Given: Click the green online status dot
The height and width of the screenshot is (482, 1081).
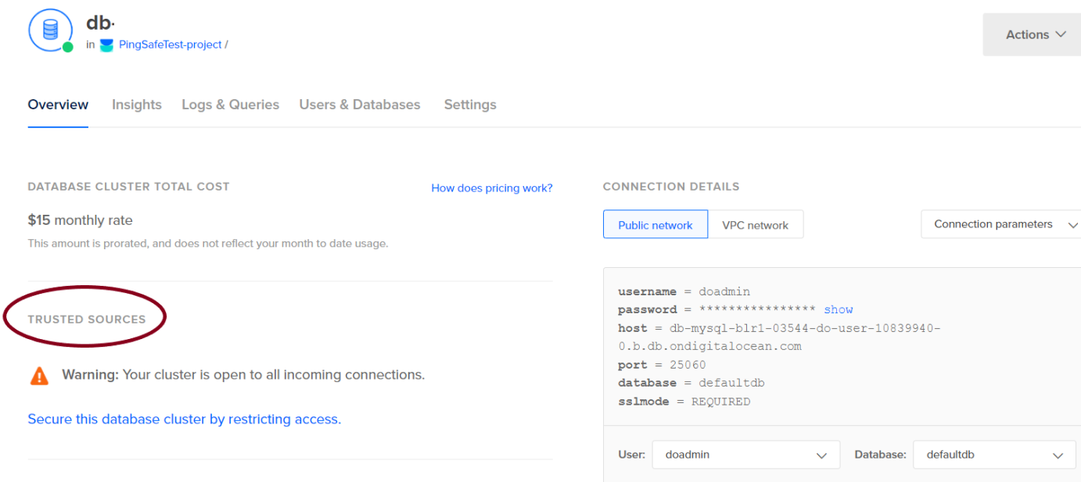Looking at the screenshot, I should click(x=68, y=47).
